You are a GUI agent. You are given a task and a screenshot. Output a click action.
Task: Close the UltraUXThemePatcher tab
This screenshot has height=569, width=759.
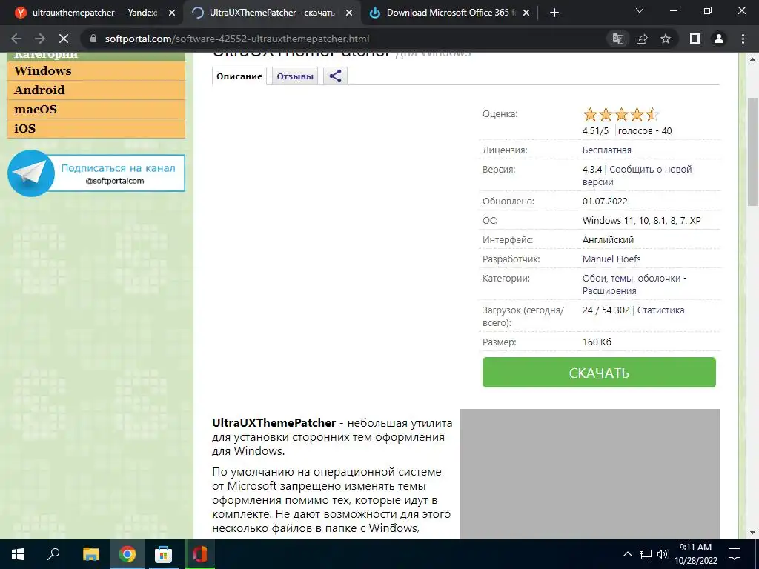(349, 13)
